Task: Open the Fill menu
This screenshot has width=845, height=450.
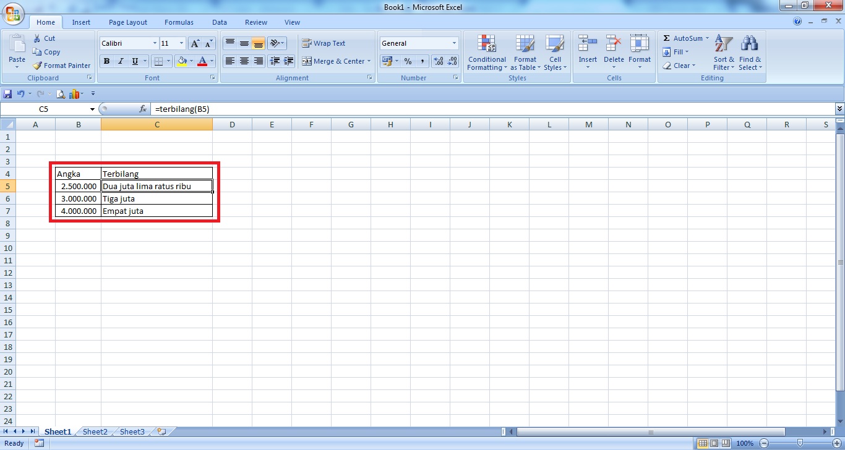Action: (x=676, y=52)
